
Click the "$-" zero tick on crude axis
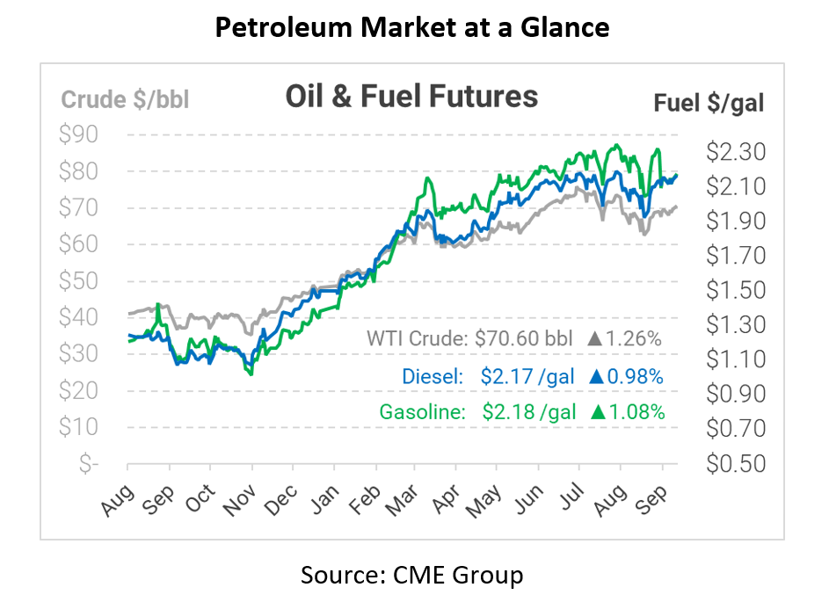click(88, 464)
